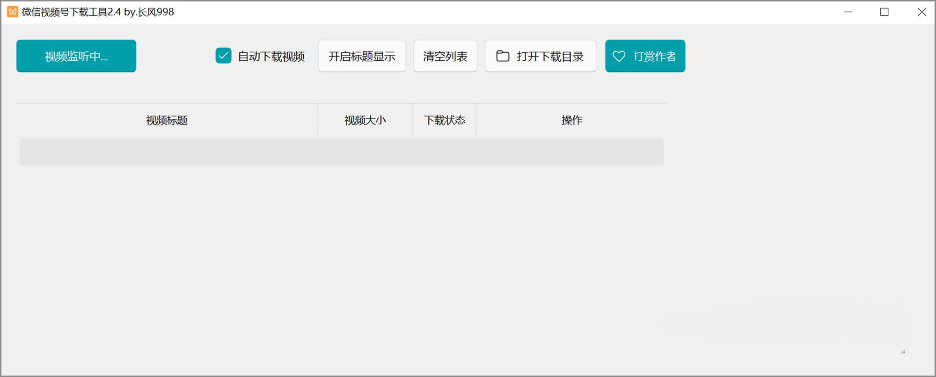Click the 视频大小 column header
The width and height of the screenshot is (936, 377).
tap(365, 120)
